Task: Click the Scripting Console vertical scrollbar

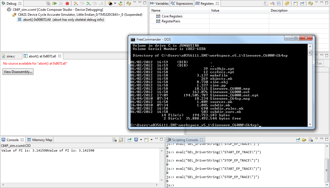Action: (327, 165)
